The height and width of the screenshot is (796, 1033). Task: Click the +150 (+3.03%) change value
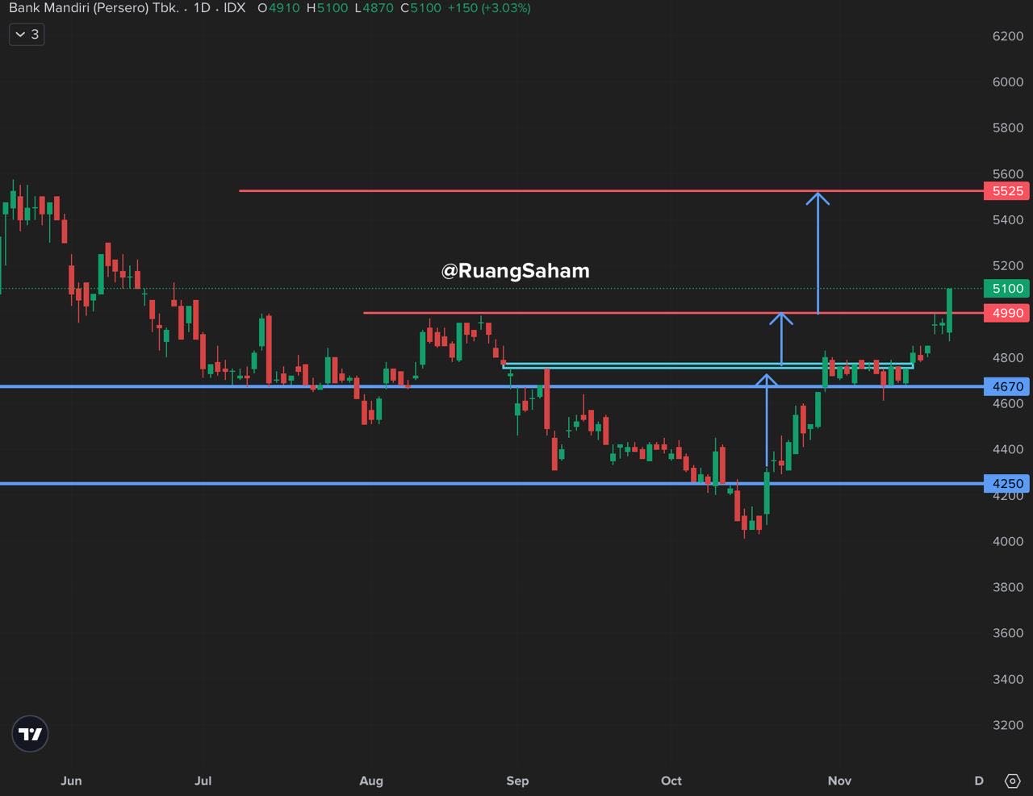point(489,8)
